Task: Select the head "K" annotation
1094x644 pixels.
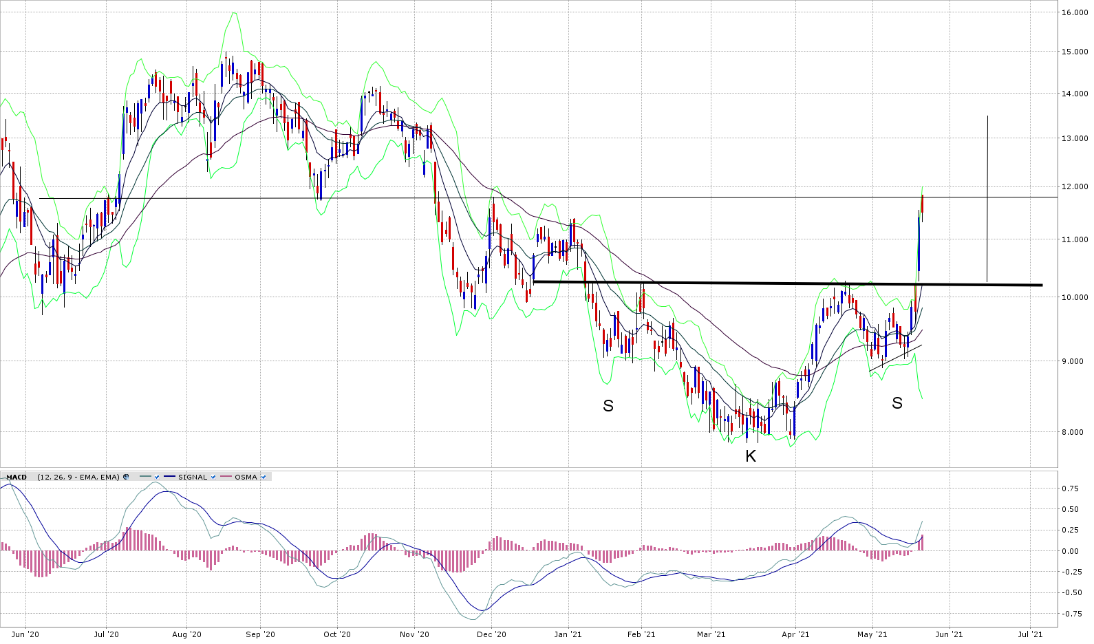Action: (x=751, y=456)
